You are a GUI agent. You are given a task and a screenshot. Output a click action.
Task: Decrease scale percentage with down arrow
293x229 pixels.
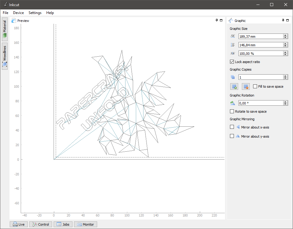coord(285,55)
